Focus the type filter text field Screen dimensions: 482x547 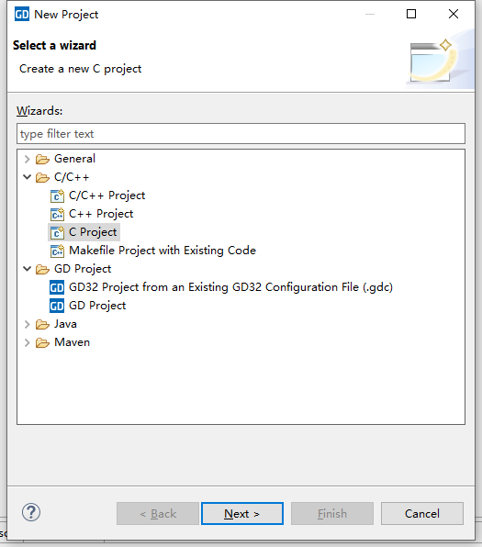point(241,134)
